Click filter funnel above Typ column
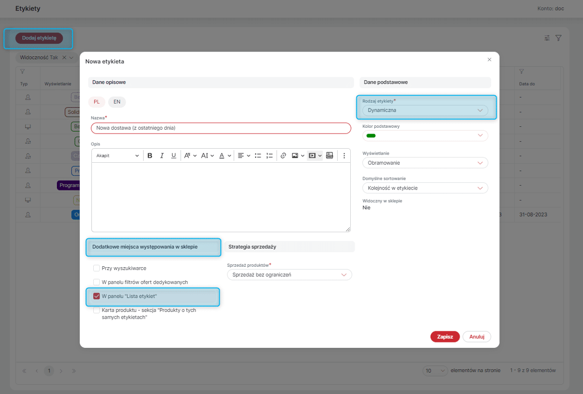Viewport: 583px width, 394px height. pos(22,71)
